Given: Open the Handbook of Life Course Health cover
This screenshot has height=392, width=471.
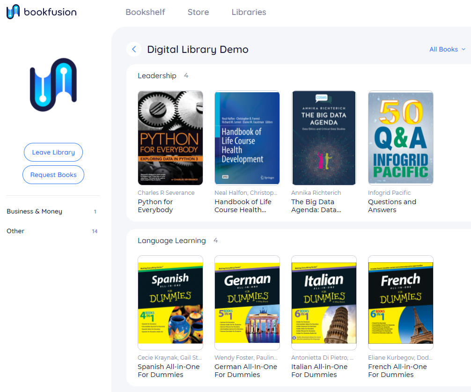Looking at the screenshot, I should (247, 138).
